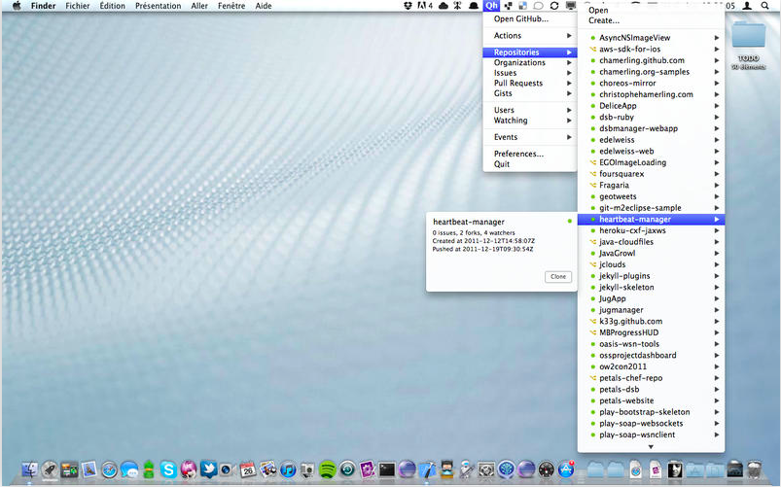Open the Fichier menu

(x=78, y=6)
